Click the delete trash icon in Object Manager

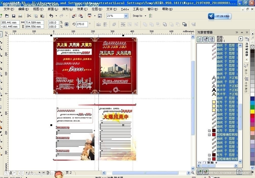pyautogui.click(x=239, y=172)
